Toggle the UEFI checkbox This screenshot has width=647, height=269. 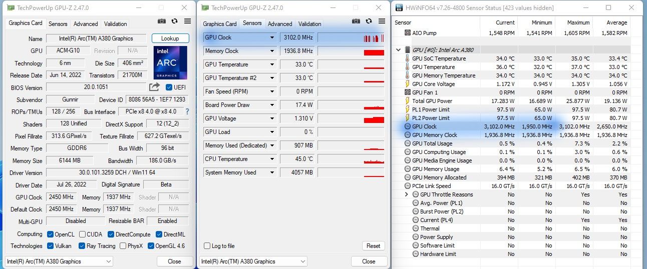pos(169,87)
